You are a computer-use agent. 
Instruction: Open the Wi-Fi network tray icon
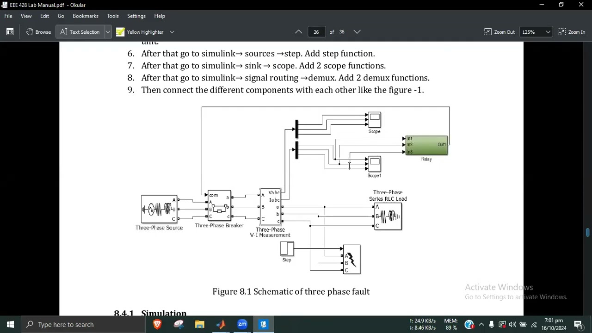534,325
